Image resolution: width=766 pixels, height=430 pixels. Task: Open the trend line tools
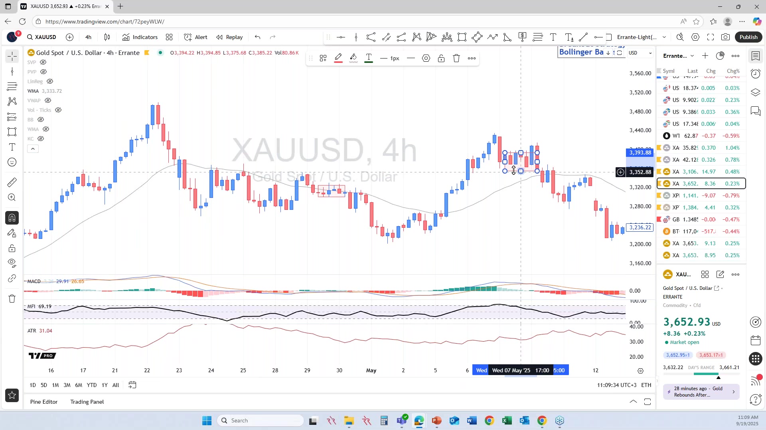[x=12, y=72]
